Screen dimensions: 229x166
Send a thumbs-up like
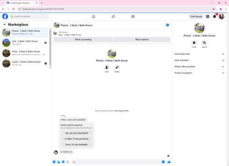coord(169,162)
